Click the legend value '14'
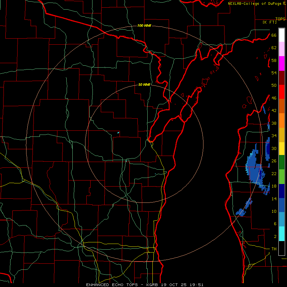 click(x=274, y=199)
